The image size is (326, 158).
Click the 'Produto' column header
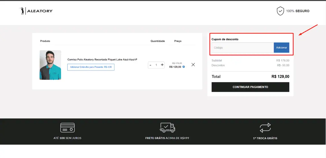click(45, 41)
